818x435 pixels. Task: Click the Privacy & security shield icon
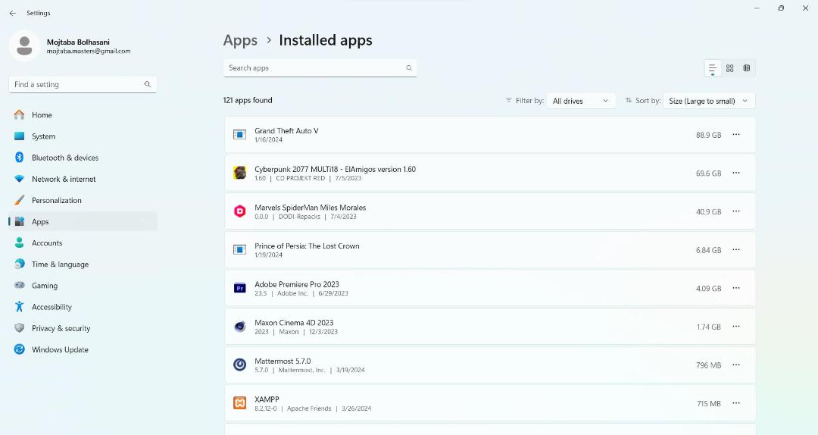(x=19, y=328)
